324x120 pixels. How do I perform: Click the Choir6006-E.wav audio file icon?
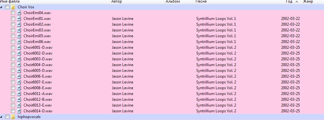(19, 76)
